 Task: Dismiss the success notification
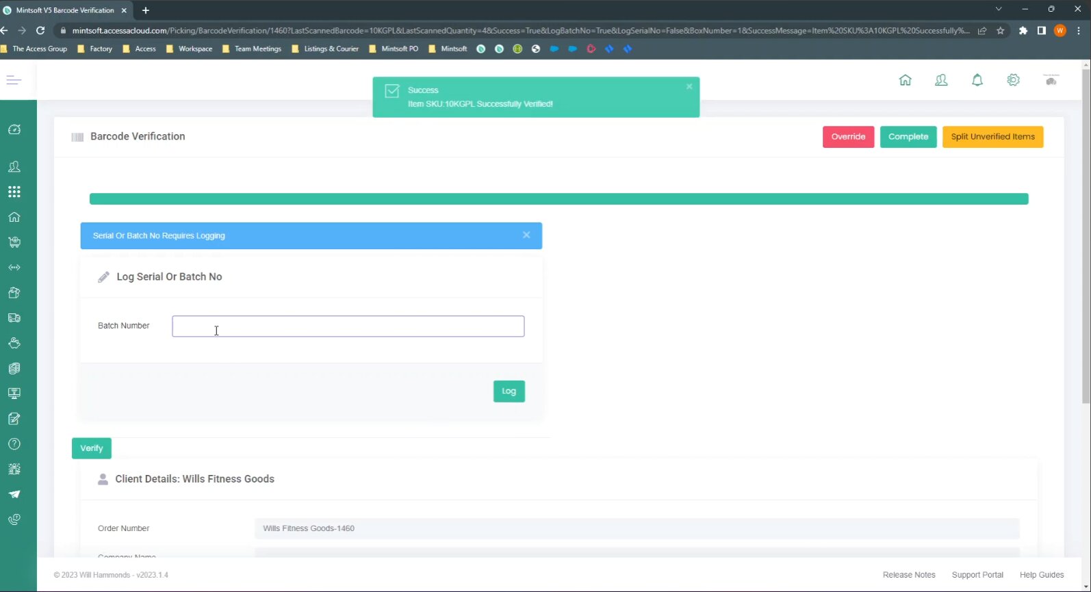pyautogui.click(x=689, y=86)
